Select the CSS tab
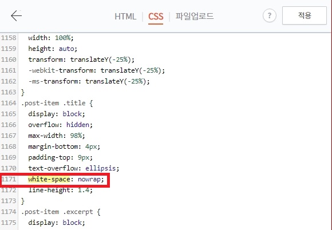Viewport: 332px width, 230px height. point(156,16)
